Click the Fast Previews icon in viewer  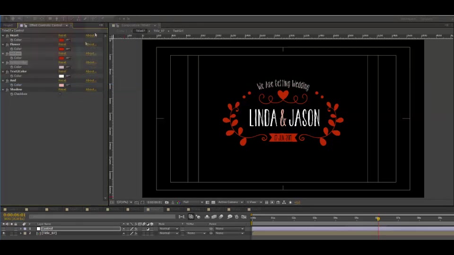(x=272, y=203)
